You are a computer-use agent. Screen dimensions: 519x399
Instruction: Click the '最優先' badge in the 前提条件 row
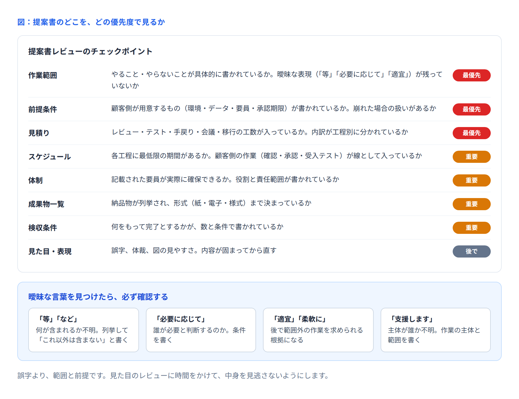(x=471, y=109)
